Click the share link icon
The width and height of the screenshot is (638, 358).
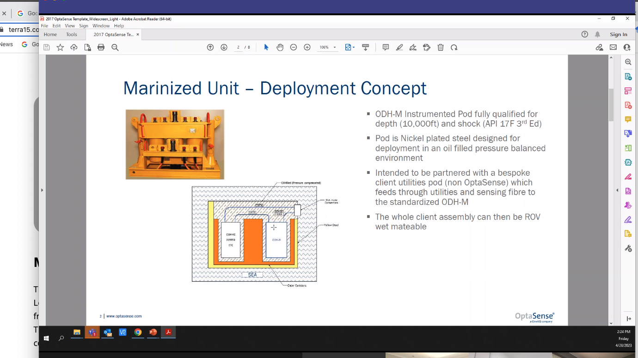pos(599,47)
